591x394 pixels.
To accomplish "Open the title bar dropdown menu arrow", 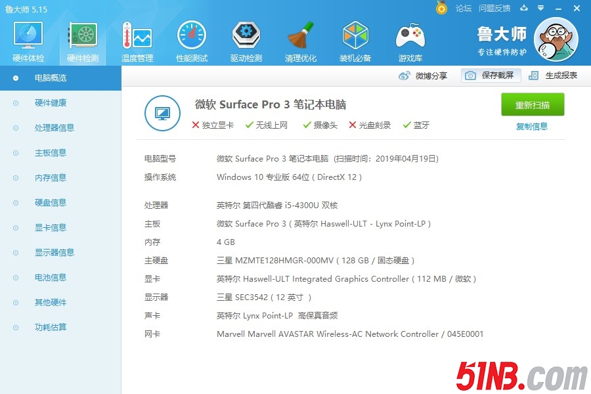I will pos(540,9).
